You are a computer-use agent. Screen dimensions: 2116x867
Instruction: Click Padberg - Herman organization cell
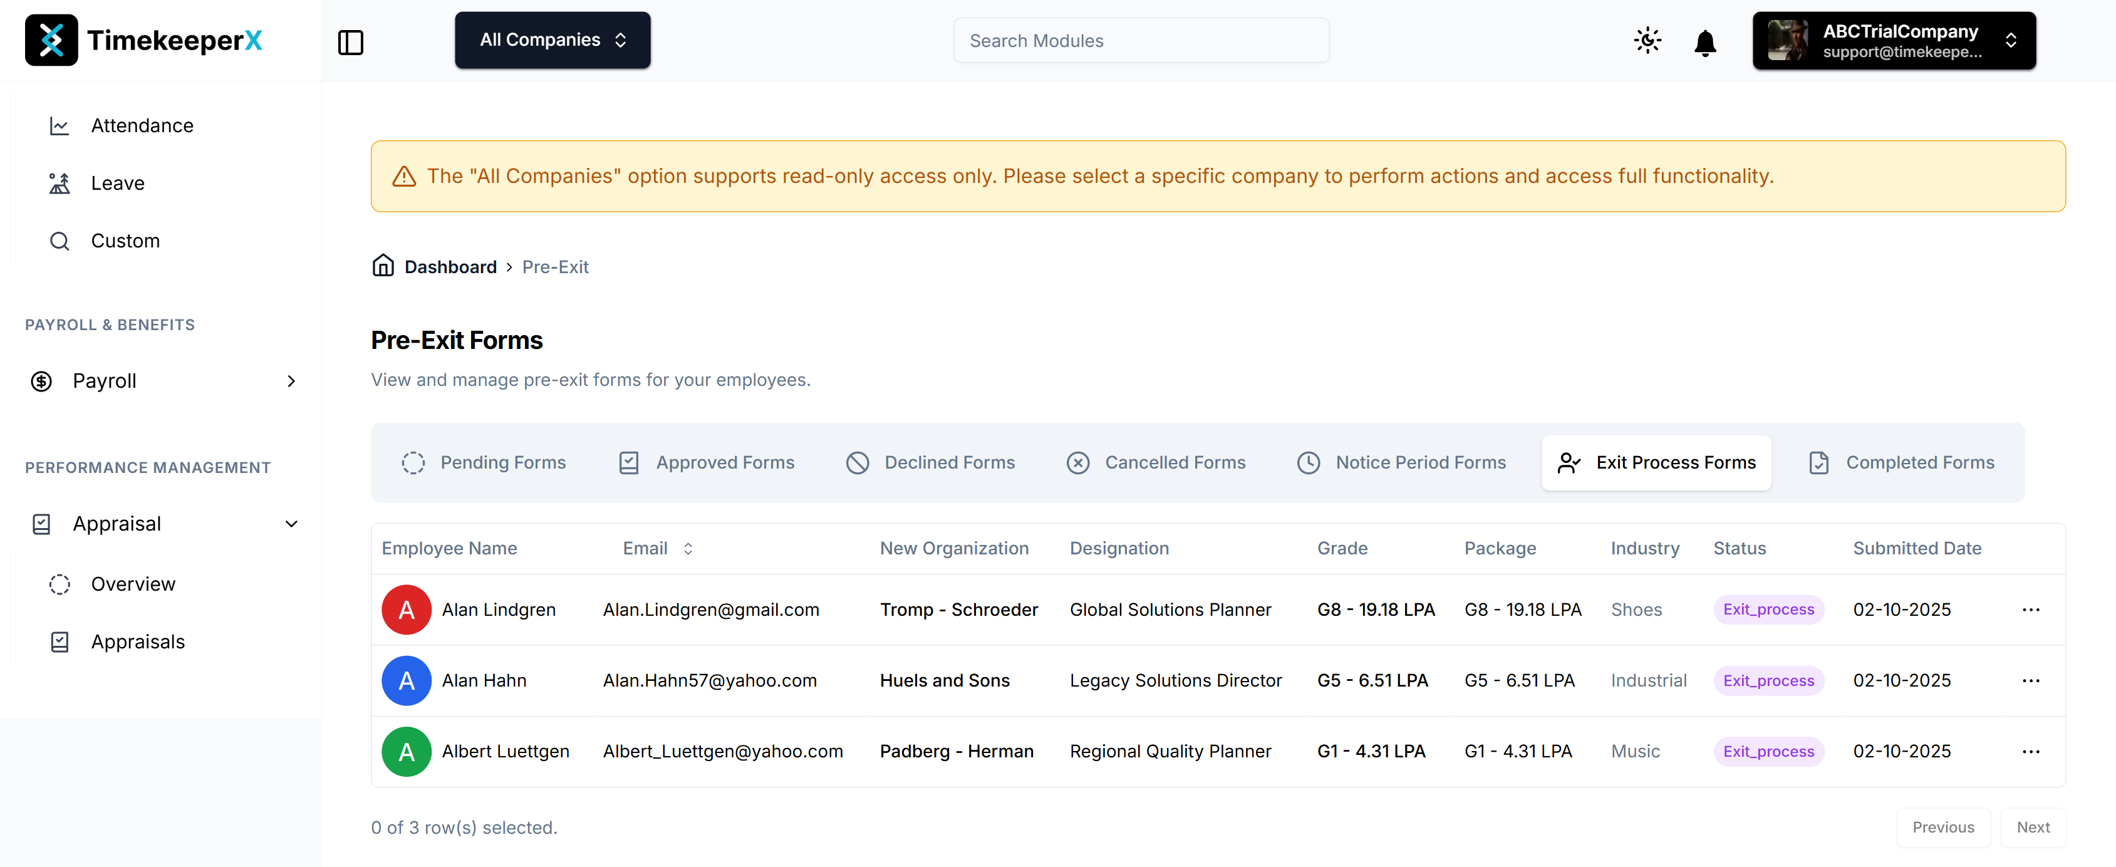956,752
